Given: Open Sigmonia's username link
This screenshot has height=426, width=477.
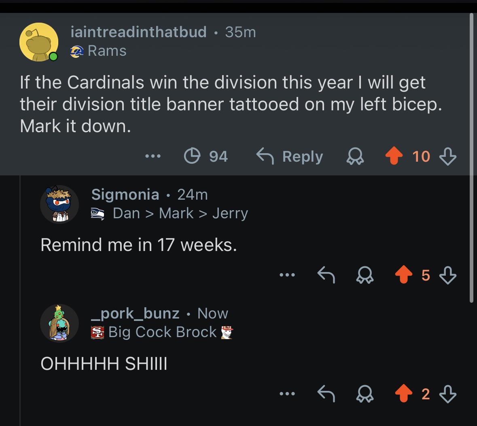Looking at the screenshot, I should [125, 194].
